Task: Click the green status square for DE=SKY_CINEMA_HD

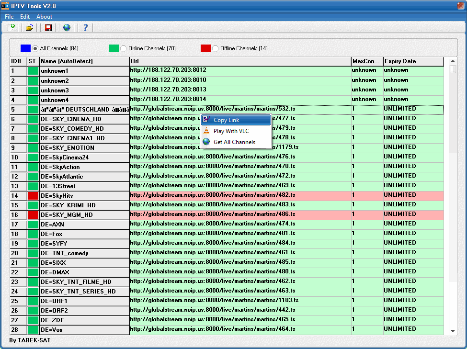Action: tap(33, 119)
